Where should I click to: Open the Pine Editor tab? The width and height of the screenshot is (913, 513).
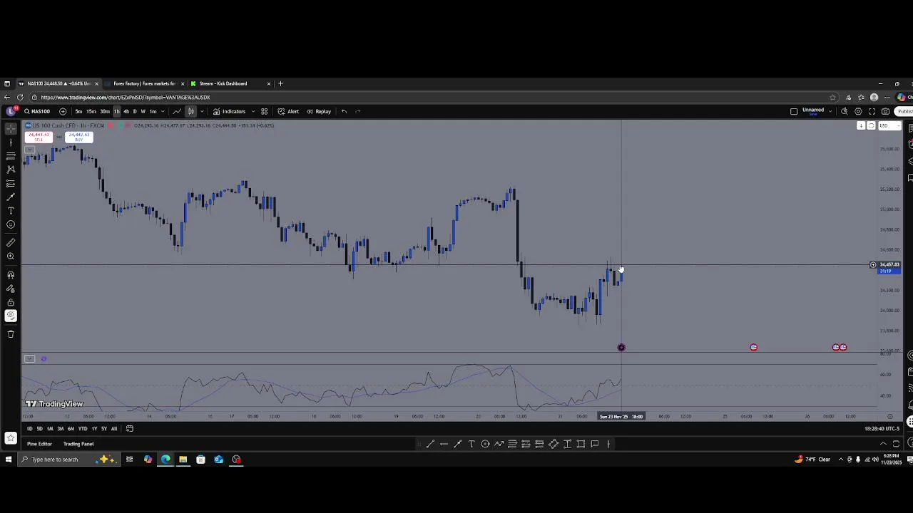(x=39, y=444)
